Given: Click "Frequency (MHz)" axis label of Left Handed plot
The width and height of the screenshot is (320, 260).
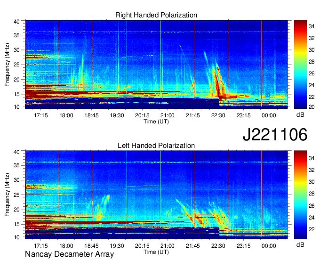Looking at the screenshot, I should (x=7, y=195).
